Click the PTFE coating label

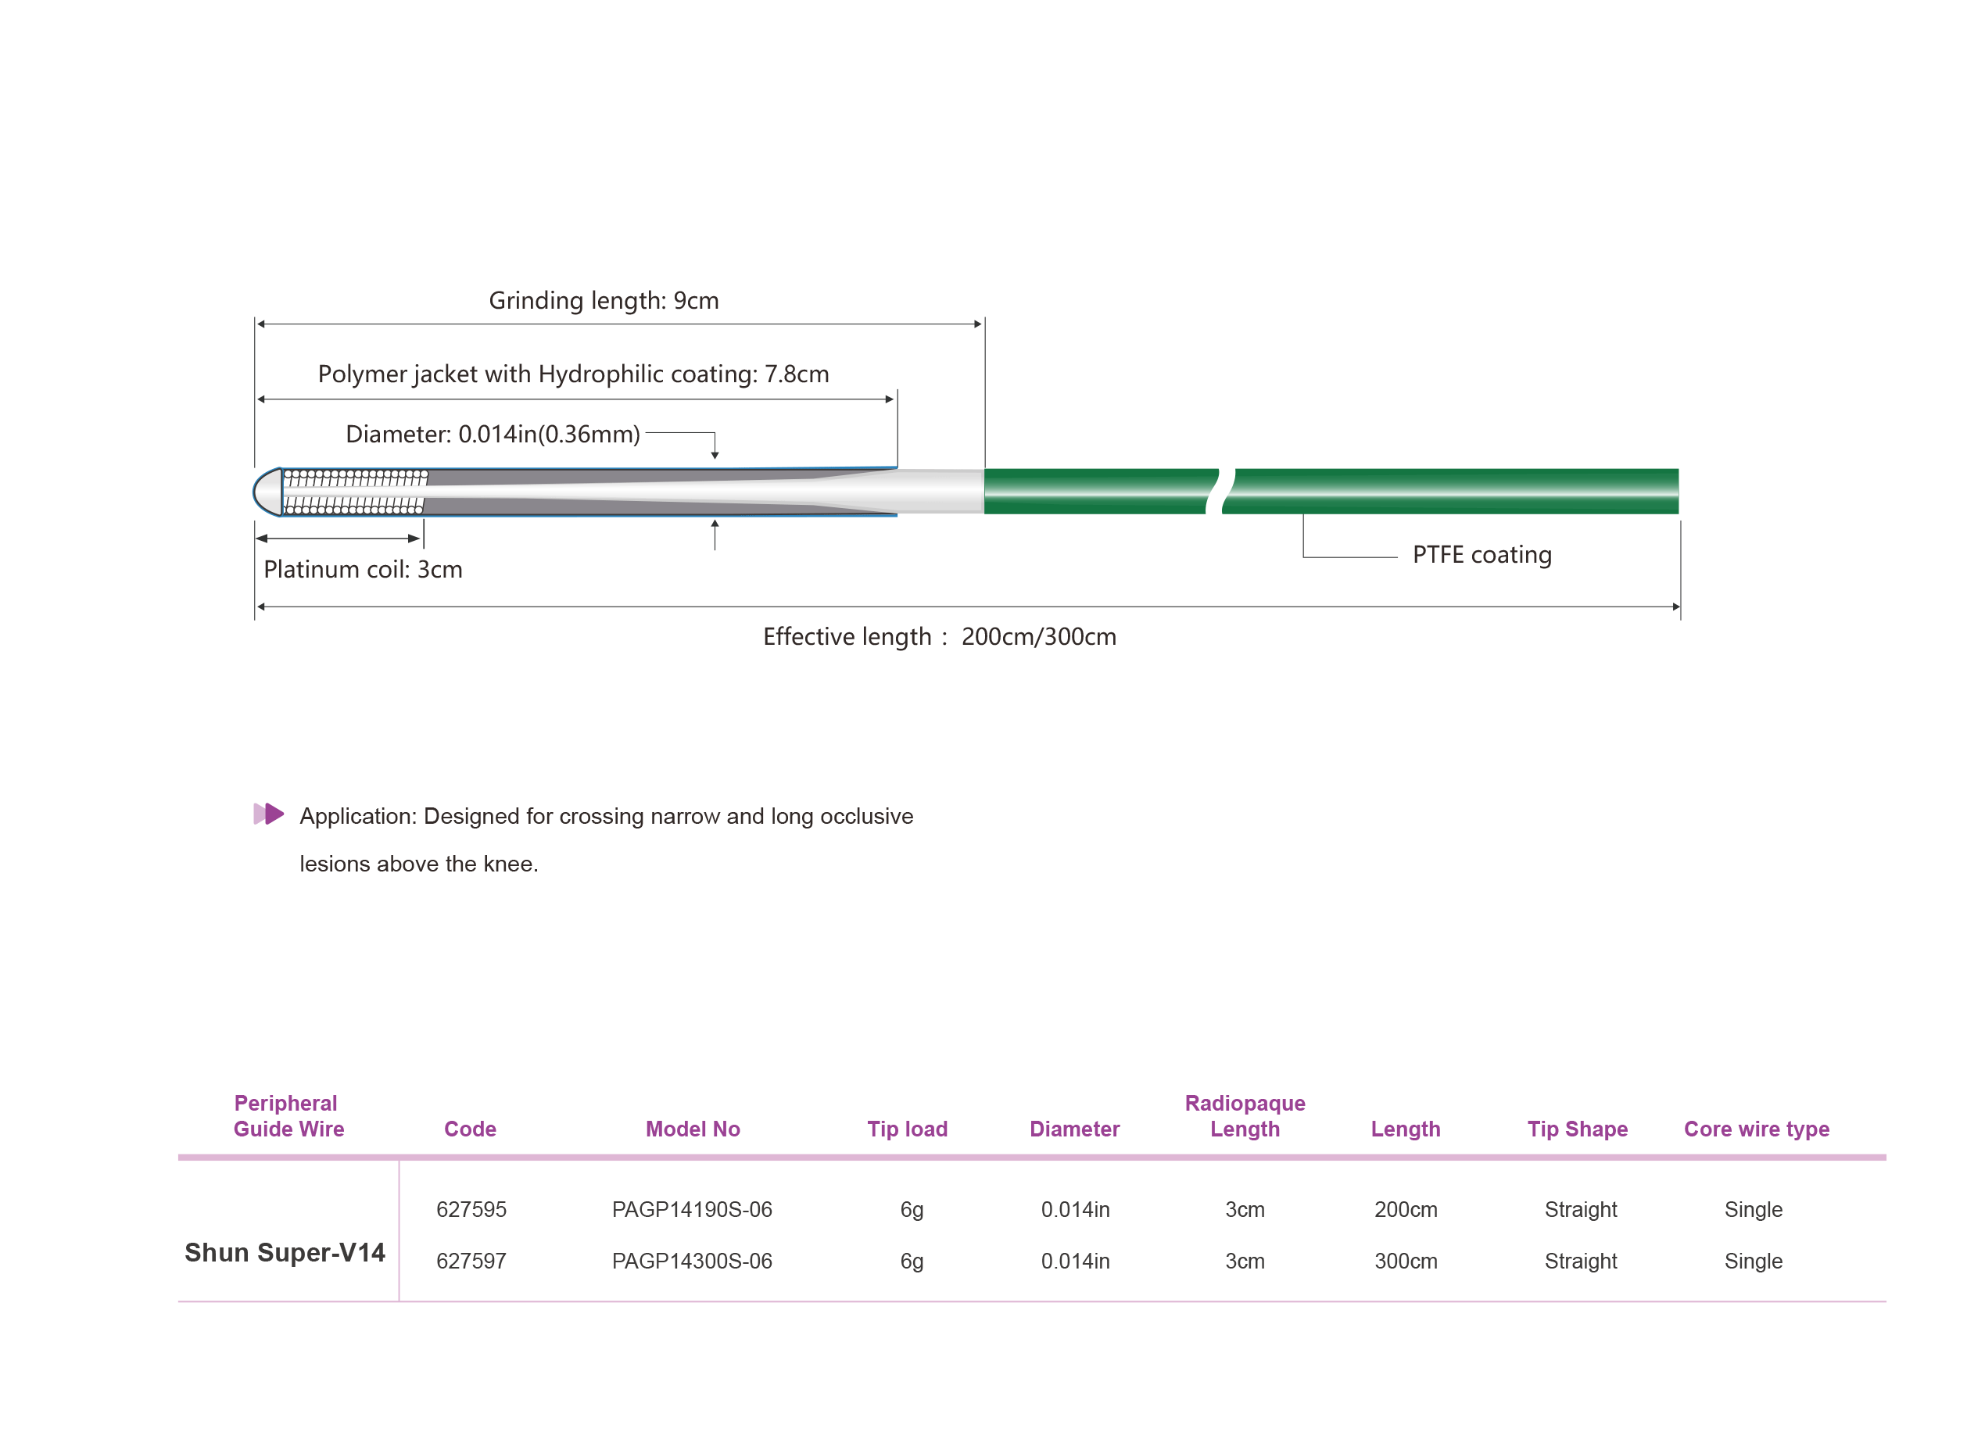[x=1482, y=555]
